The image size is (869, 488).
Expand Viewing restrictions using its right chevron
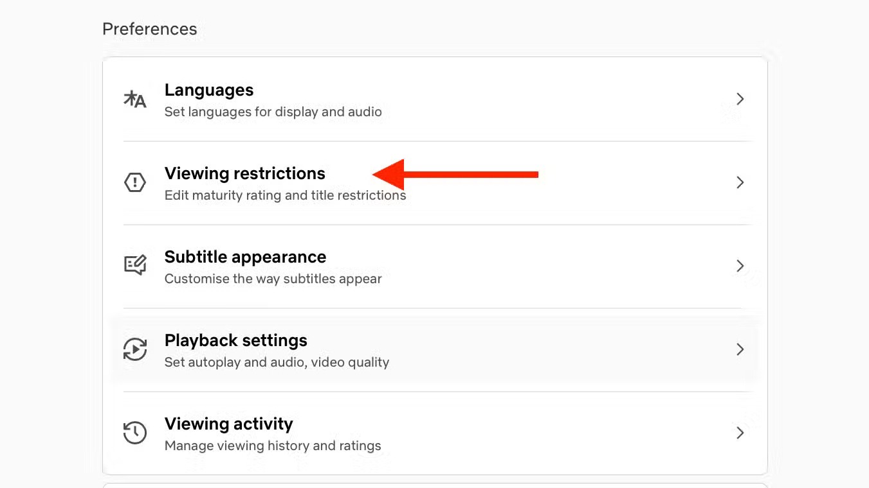pyautogui.click(x=740, y=182)
